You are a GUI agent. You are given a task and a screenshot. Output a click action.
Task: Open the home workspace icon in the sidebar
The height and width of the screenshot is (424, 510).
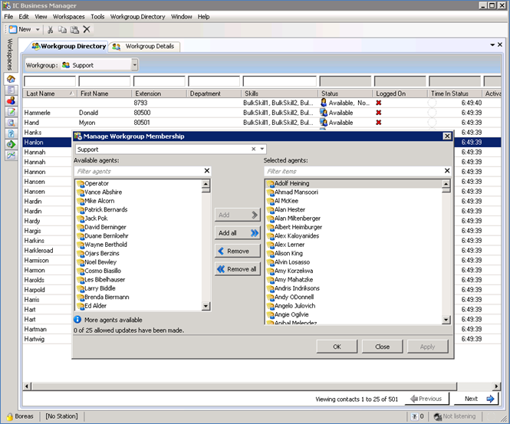(11, 79)
